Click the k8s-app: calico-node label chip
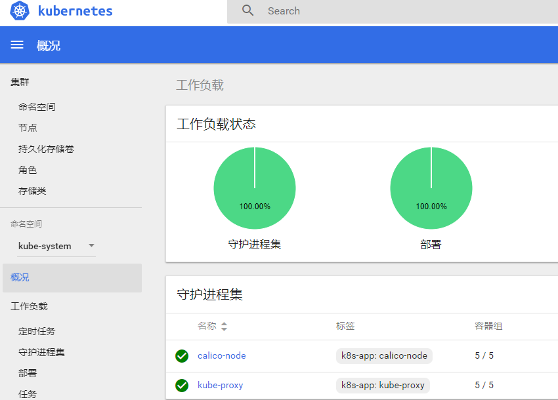Image resolution: width=558 pixels, height=400 pixels. click(384, 356)
